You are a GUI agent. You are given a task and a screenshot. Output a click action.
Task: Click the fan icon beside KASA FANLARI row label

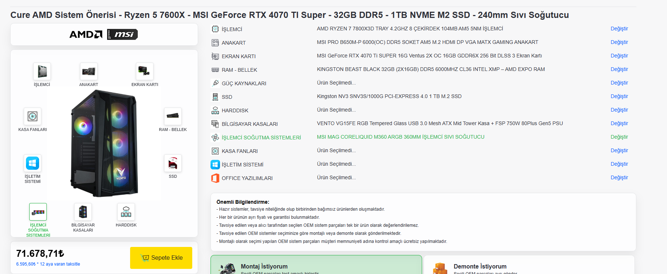coord(215,151)
